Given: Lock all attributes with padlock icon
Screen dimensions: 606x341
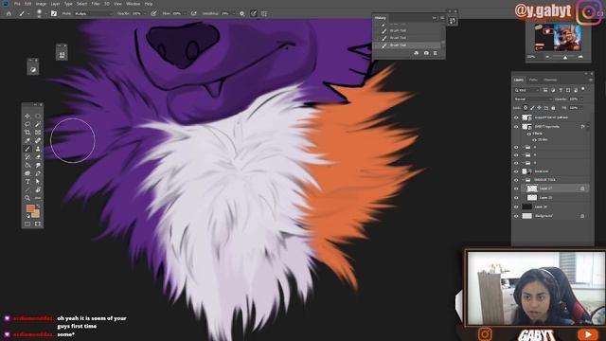Looking at the screenshot, I should (553, 108).
